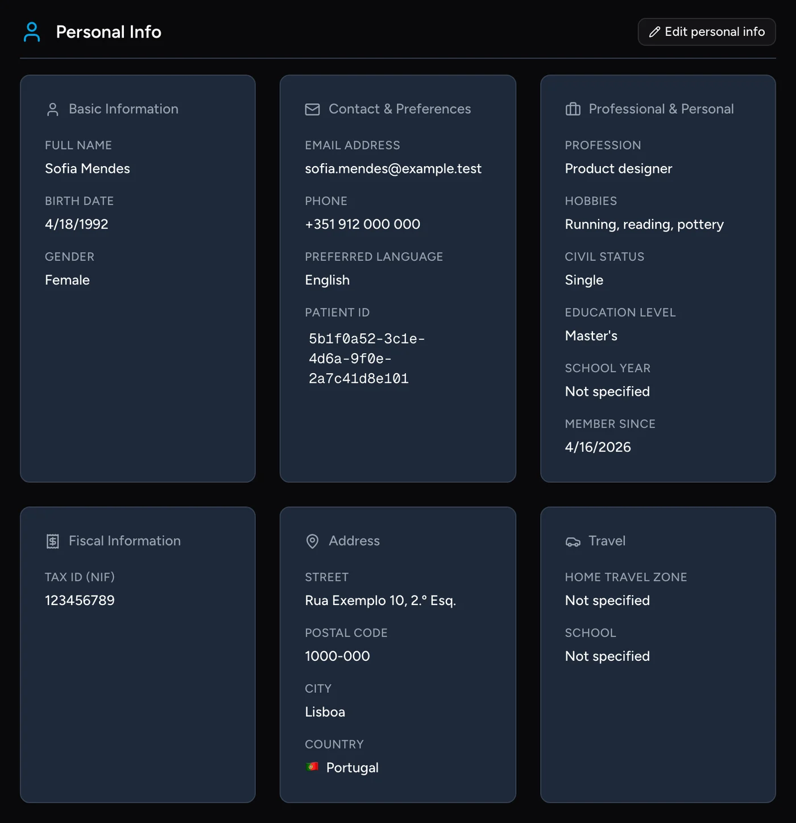Select the full name Sofia Mendes
Image resolution: width=796 pixels, height=823 pixels.
(88, 168)
